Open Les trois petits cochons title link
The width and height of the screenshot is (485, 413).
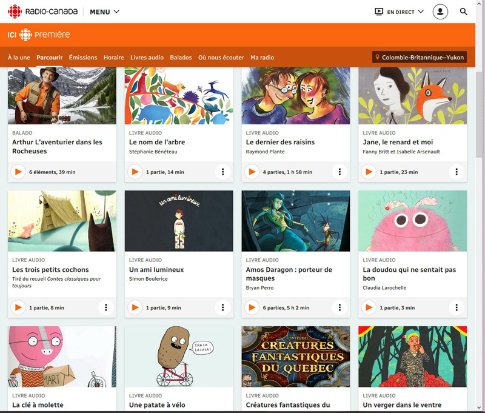[x=50, y=270]
